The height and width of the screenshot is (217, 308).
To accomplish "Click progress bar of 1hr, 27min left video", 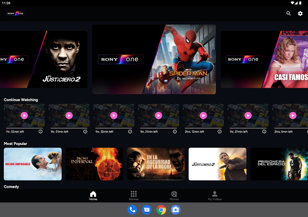I will point(248,128).
